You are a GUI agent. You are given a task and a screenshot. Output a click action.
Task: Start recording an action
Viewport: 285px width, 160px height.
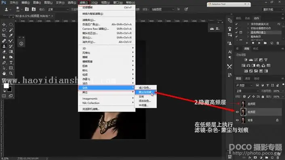click(253, 43)
